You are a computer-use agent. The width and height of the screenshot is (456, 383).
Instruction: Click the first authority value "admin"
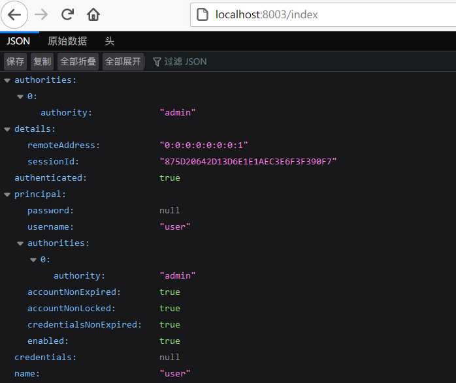[178, 113]
